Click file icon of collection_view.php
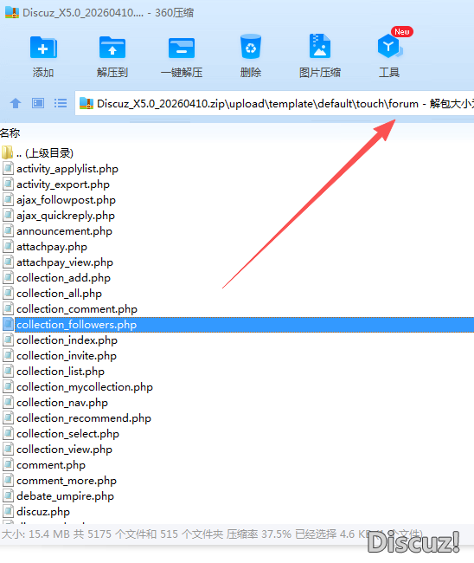474x563 pixels. [9, 450]
